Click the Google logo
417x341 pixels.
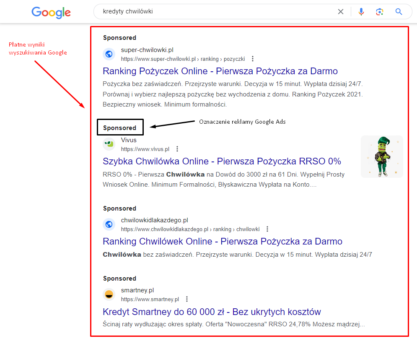51,12
